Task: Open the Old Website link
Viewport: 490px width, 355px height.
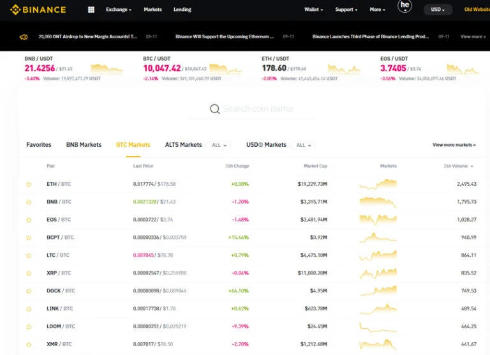Action: [477, 10]
